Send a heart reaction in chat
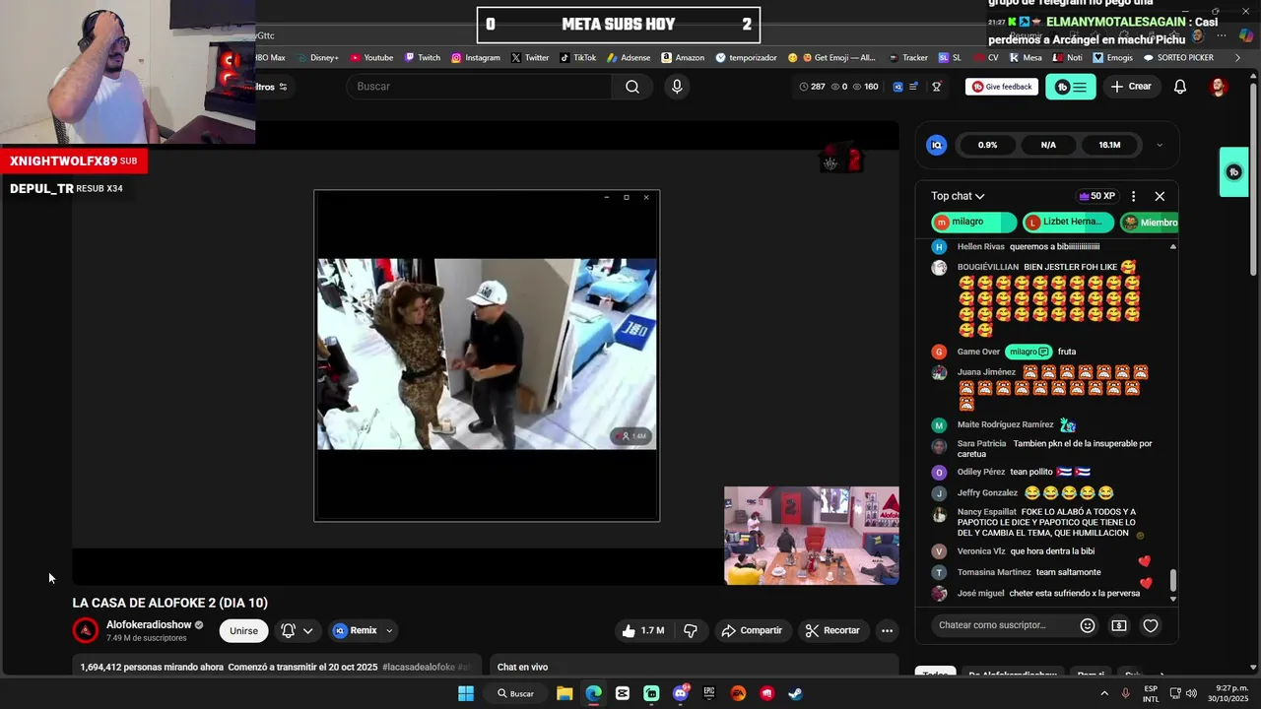The height and width of the screenshot is (709, 1261). tap(1151, 625)
